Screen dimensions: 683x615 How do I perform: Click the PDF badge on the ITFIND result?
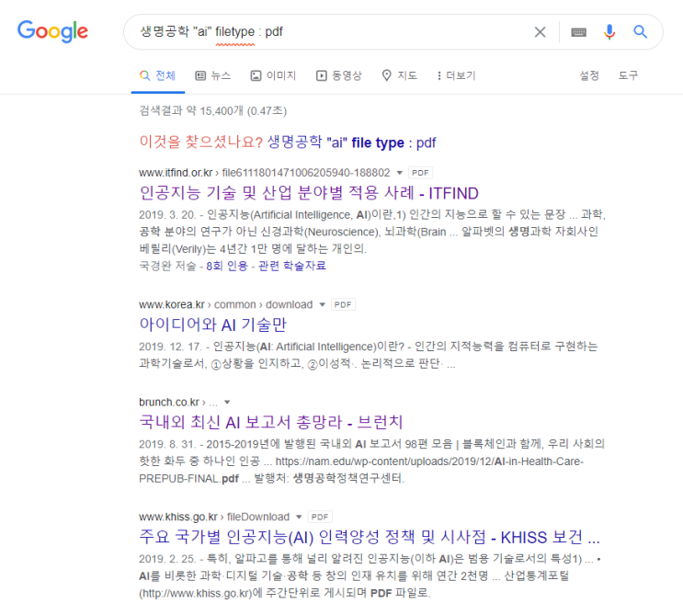coord(420,173)
